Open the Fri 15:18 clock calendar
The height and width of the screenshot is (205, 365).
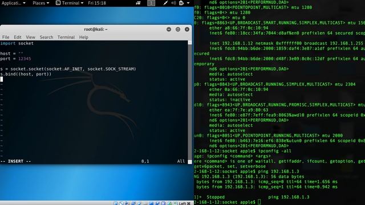97,3
